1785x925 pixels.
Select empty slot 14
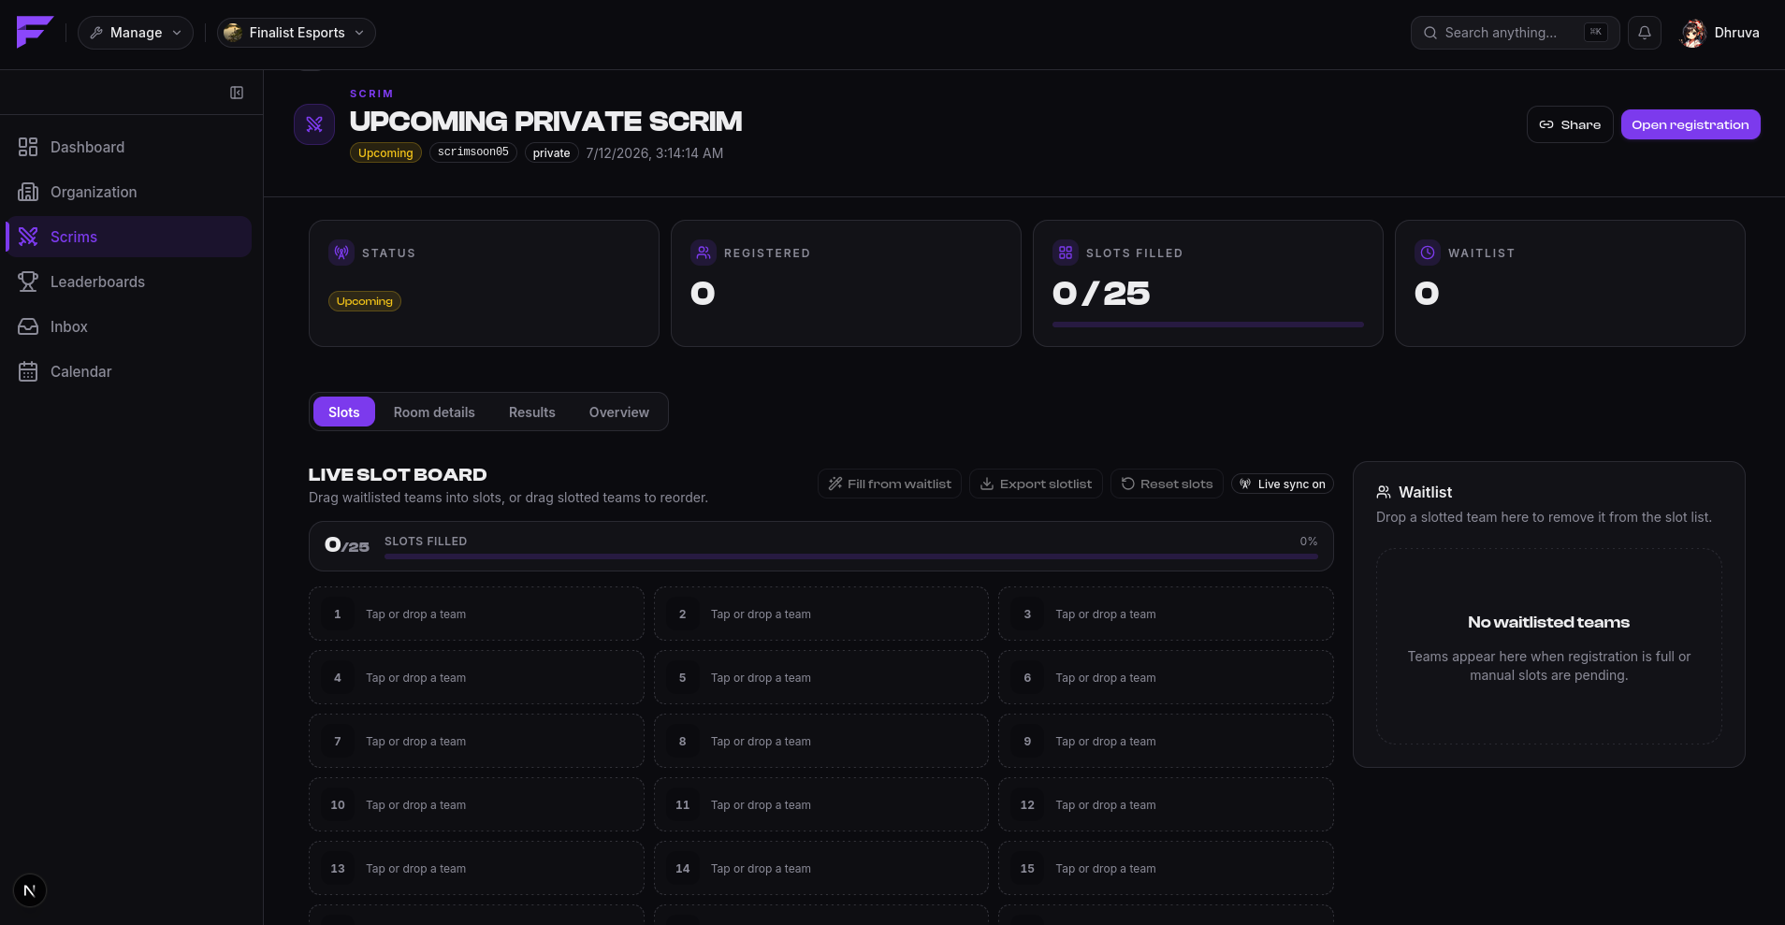click(x=821, y=868)
